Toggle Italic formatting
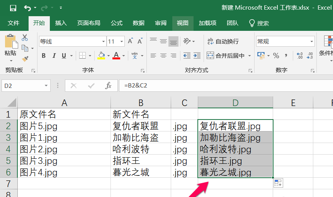 coord(54,56)
